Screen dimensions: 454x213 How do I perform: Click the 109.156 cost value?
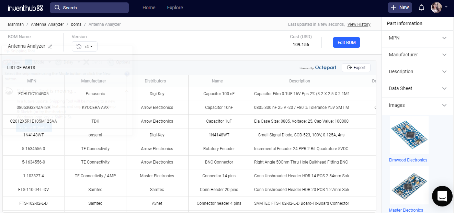tap(301, 45)
